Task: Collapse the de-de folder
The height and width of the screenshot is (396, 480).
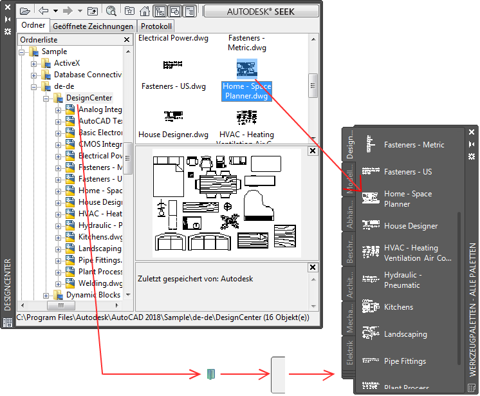Action: point(33,87)
